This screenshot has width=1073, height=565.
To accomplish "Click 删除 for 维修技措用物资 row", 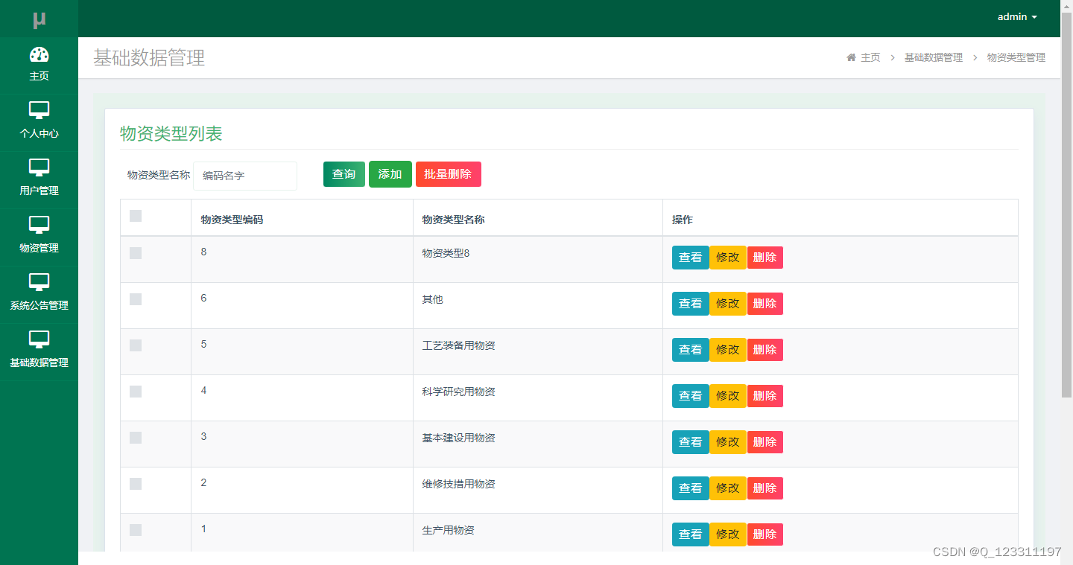I will [x=765, y=488].
